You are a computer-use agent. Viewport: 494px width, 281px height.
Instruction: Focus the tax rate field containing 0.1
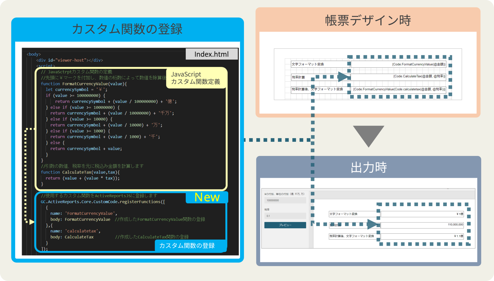pos(285,216)
